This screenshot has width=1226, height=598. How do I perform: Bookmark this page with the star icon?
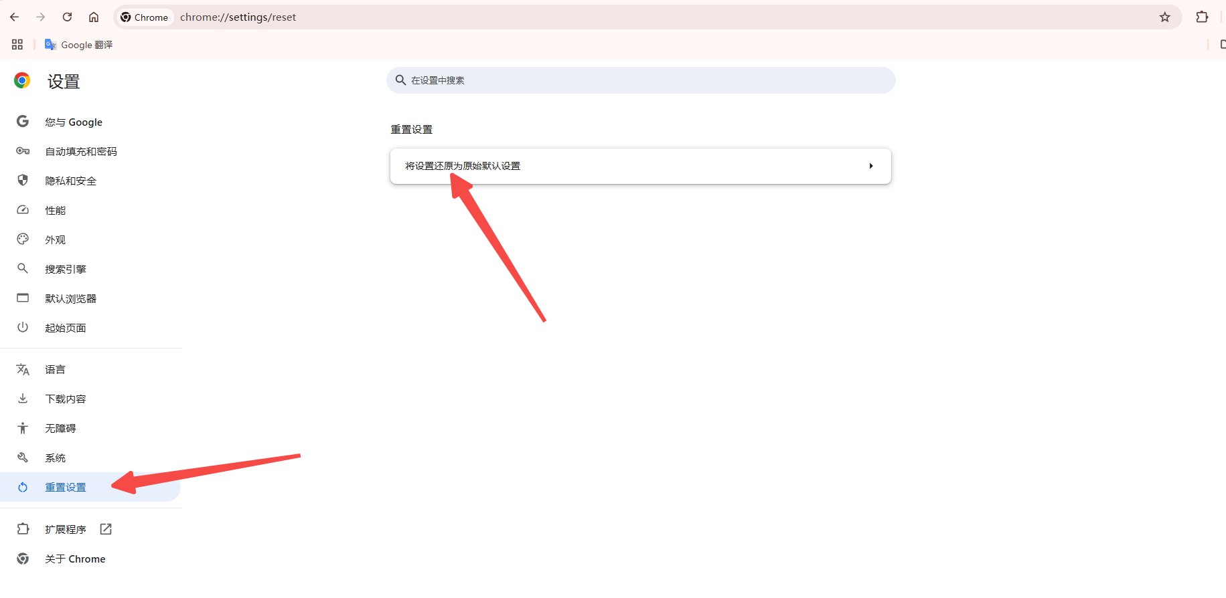point(1165,17)
